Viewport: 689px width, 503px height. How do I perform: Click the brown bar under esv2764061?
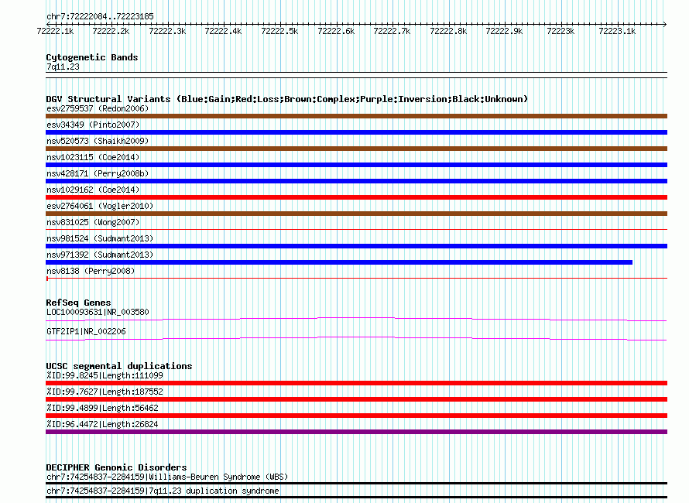[x=356, y=214]
